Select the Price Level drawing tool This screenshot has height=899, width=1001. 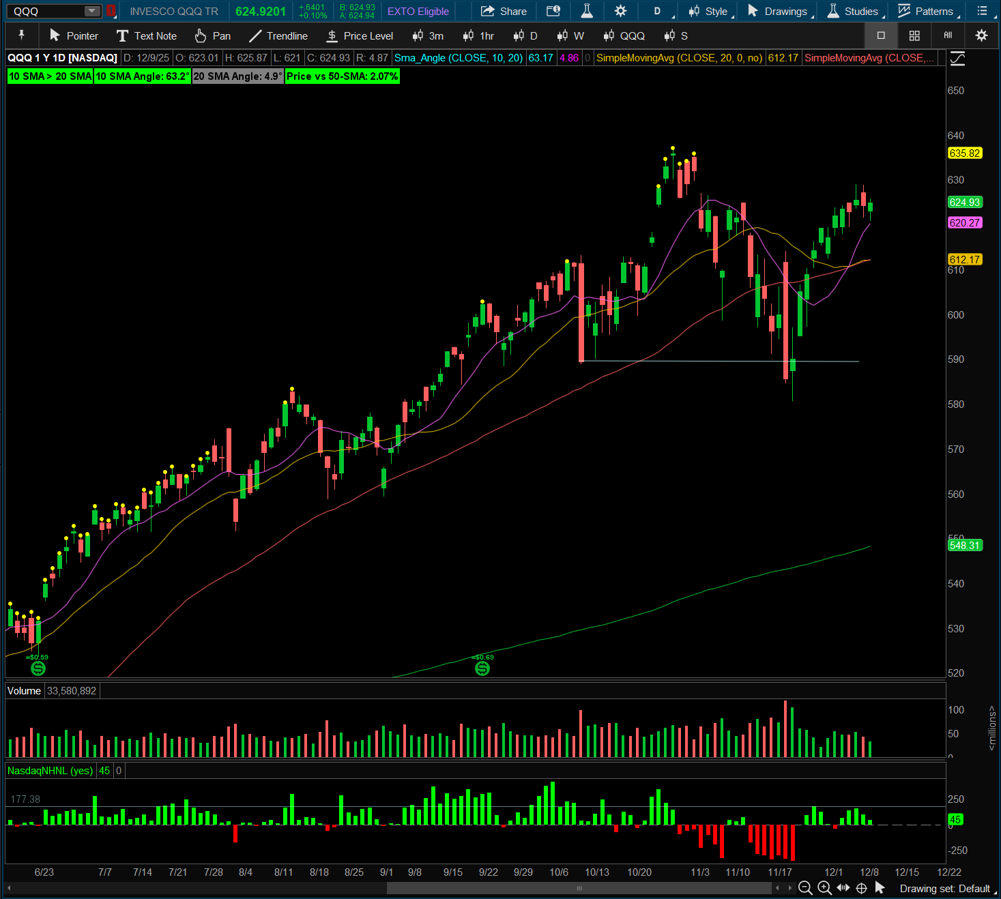coord(360,35)
